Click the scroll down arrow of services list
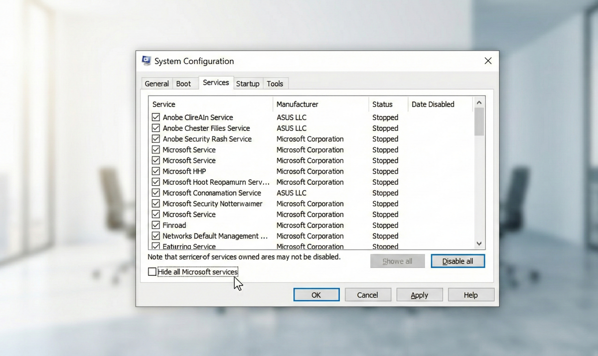 pos(479,243)
